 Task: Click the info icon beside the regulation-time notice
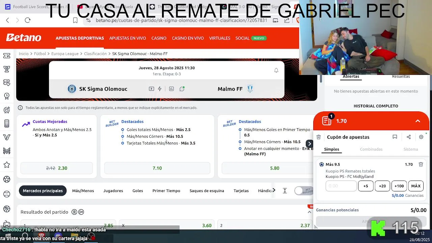tap(20, 108)
